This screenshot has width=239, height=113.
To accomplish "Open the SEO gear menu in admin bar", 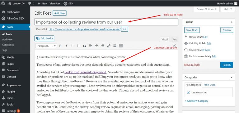I will pyautogui.click(x=68, y=3).
